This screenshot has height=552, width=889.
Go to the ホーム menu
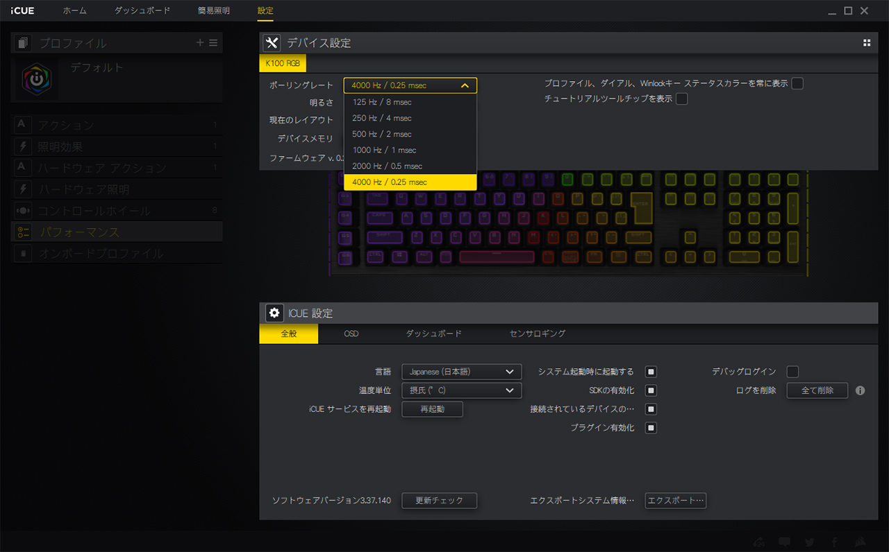coord(75,10)
